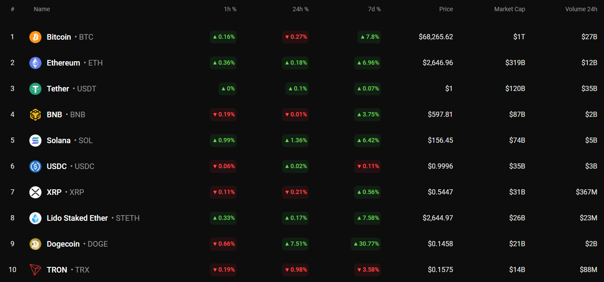Image resolution: width=604 pixels, height=282 pixels.
Task: Click the Tether logo icon
Action: coord(35,89)
